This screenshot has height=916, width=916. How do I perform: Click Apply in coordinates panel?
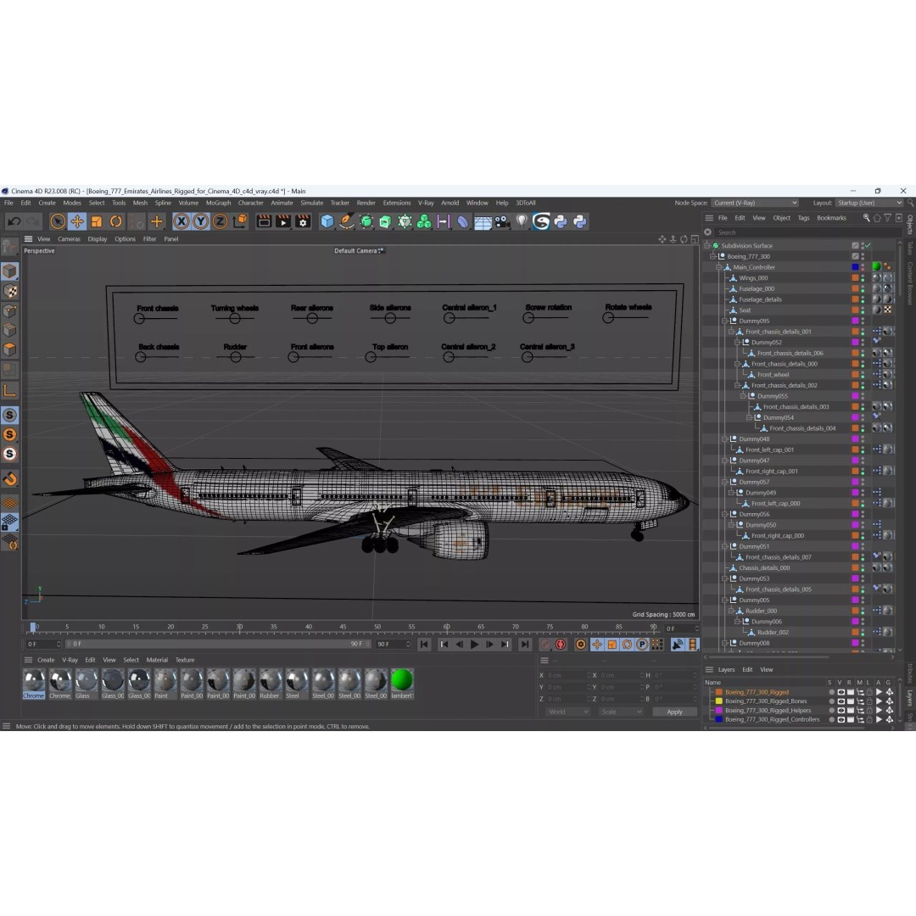tap(674, 712)
